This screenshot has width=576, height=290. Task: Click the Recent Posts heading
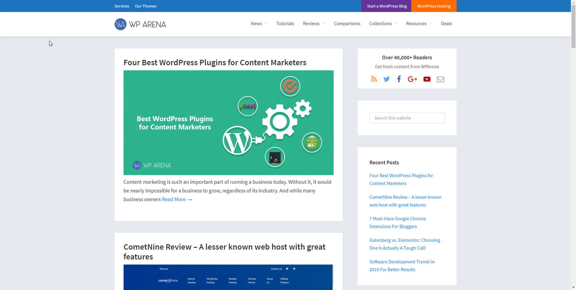[x=384, y=162]
